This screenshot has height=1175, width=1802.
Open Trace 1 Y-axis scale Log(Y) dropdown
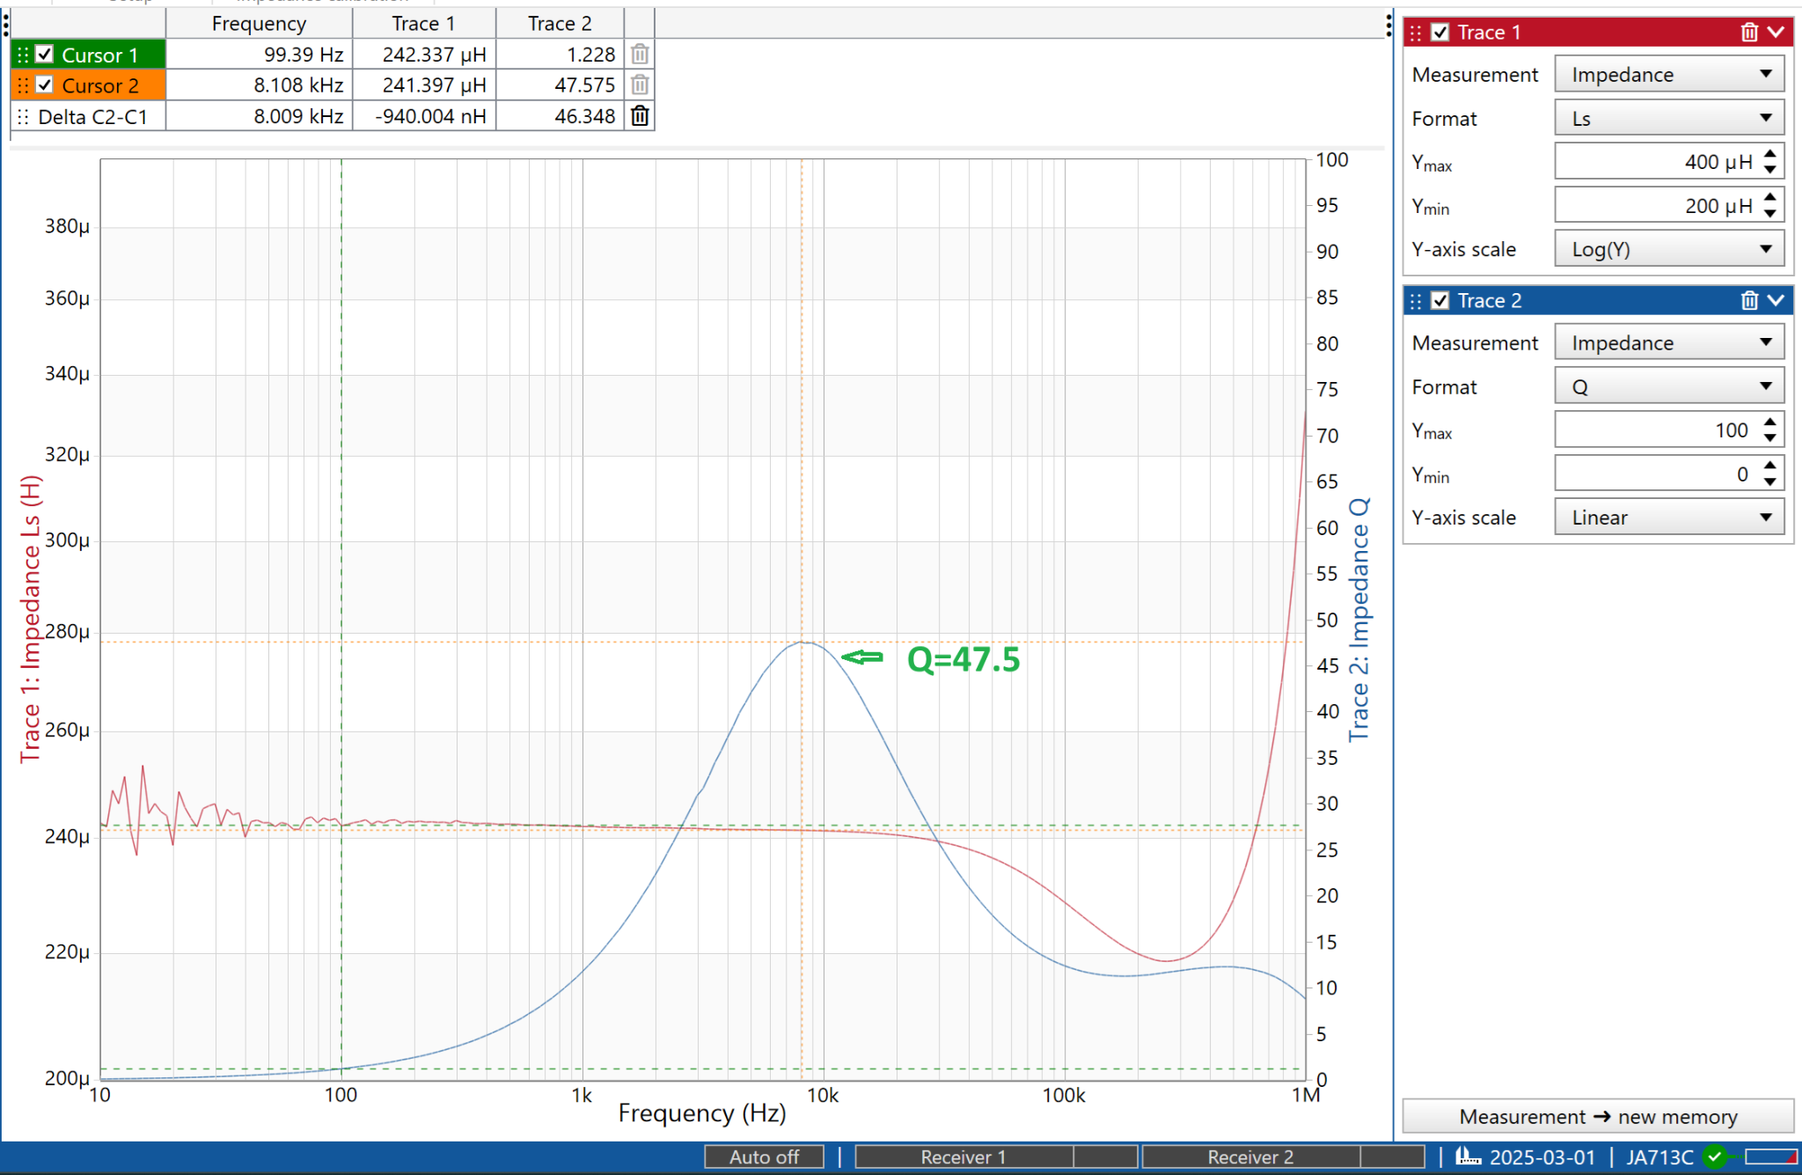pos(1669,249)
